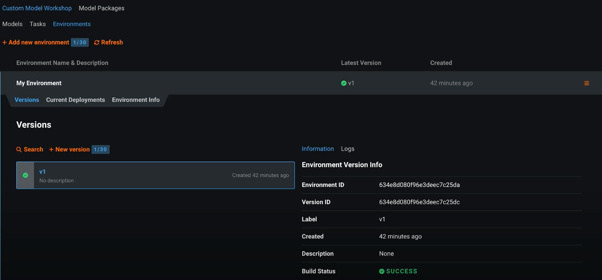Click the plus icon for Add new environment
This screenshot has width=602, height=280.
5,43
